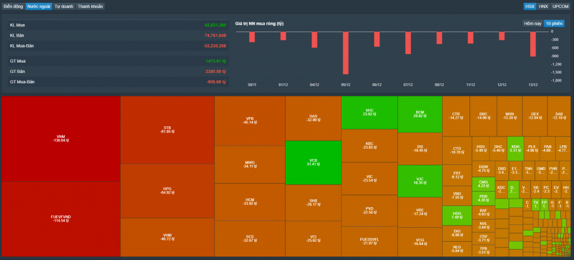Image resolution: width=574 pixels, height=260 pixels.
Task: Click the green BCM tile
Action: [420, 114]
